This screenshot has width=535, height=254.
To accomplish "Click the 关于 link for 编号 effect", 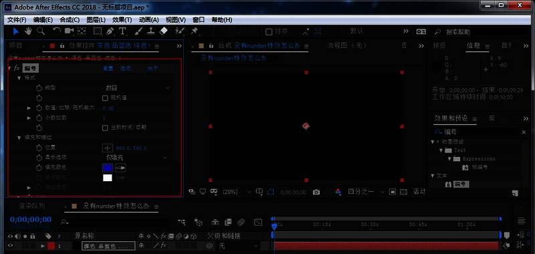I will 152,69.
